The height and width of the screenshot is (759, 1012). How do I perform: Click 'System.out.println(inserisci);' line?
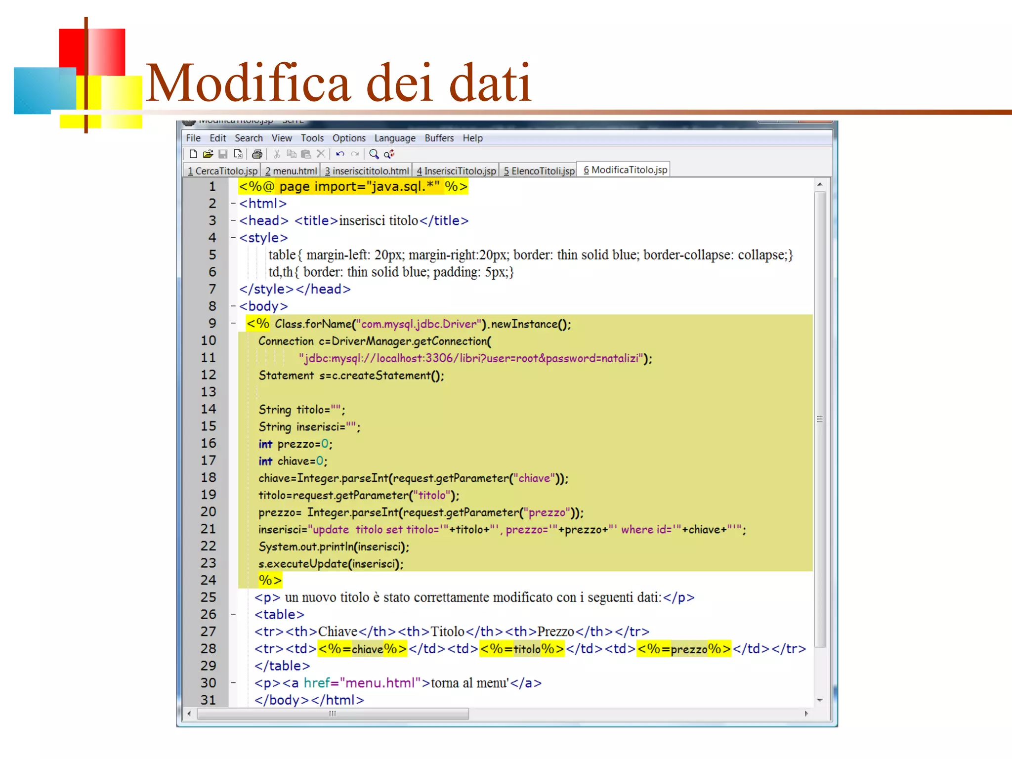(x=334, y=547)
